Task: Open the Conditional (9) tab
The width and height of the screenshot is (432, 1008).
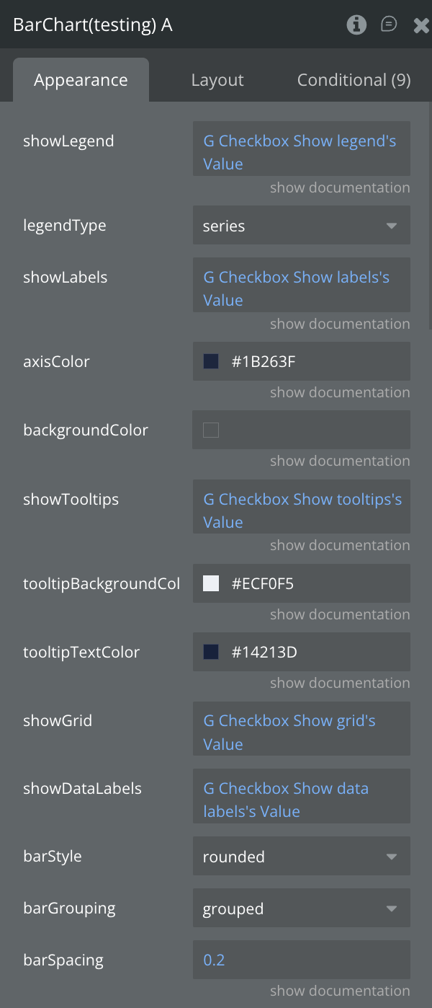Action: click(354, 80)
